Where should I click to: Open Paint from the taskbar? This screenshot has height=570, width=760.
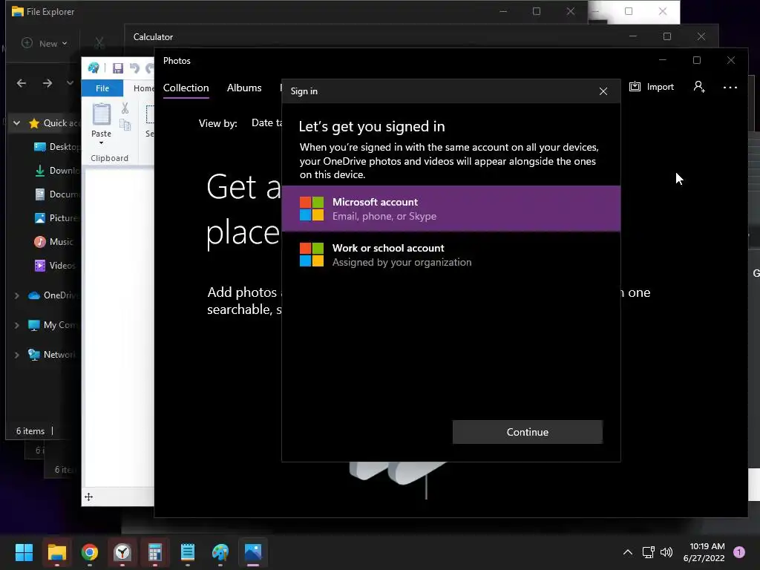pyautogui.click(x=220, y=552)
